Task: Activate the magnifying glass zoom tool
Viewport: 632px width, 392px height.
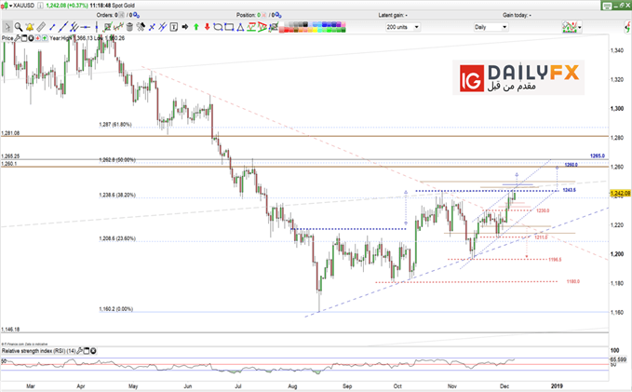Action: click(x=19, y=27)
